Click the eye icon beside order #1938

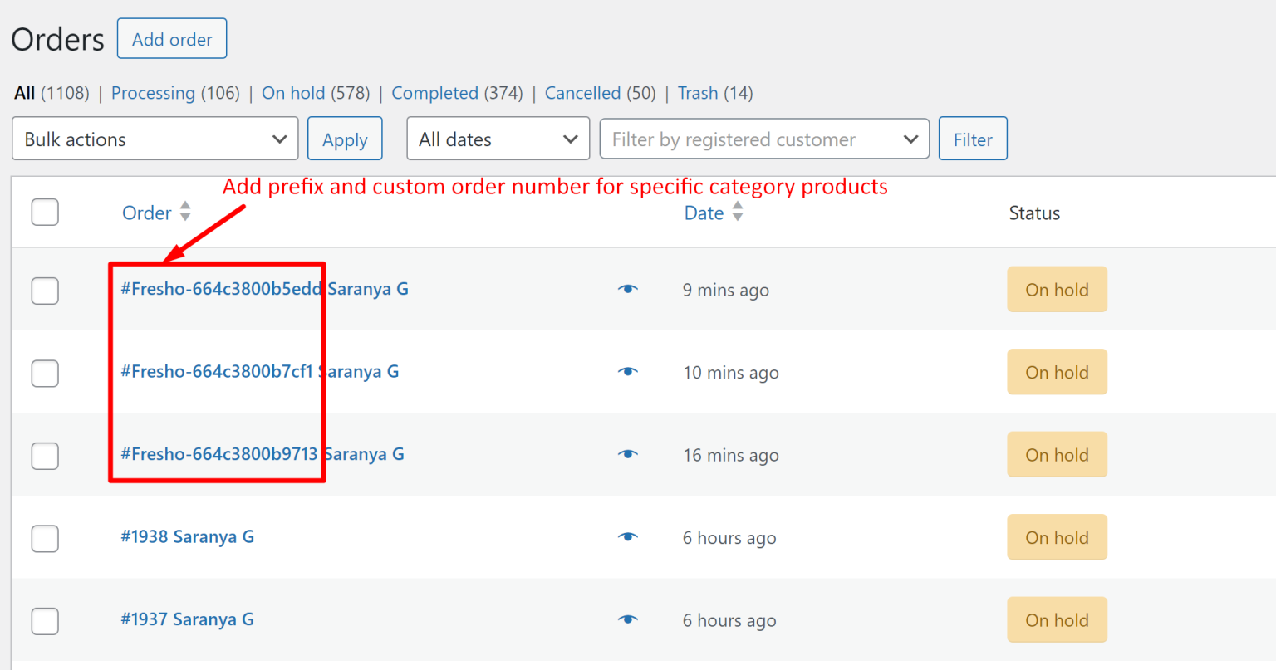point(628,536)
